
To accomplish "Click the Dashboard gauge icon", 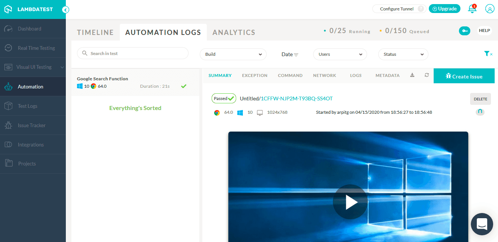I will point(8,29).
